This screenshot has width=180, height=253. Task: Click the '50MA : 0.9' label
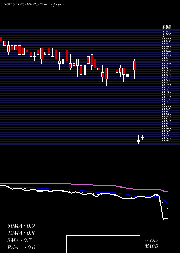pyautogui.click(x=21, y=226)
